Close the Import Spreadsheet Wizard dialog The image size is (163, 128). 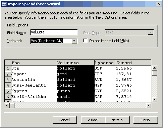pos(159,4)
